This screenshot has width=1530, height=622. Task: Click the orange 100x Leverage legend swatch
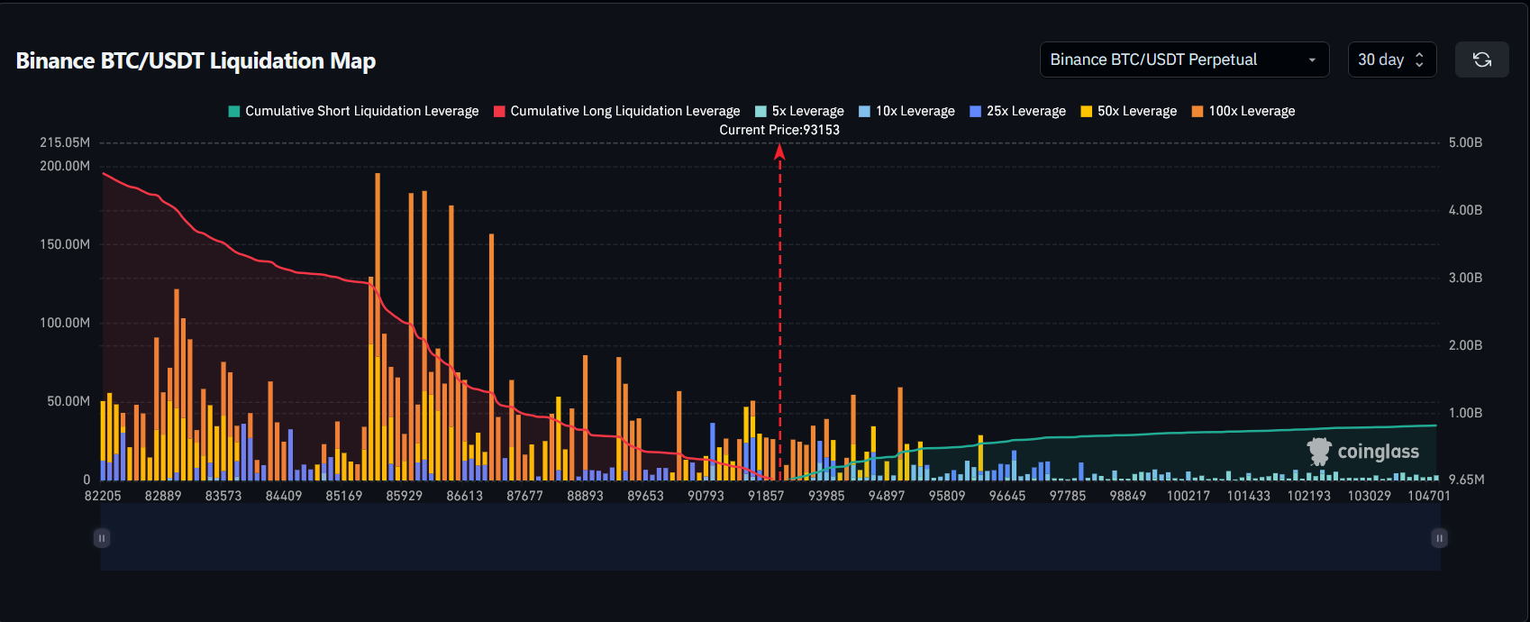[1198, 111]
